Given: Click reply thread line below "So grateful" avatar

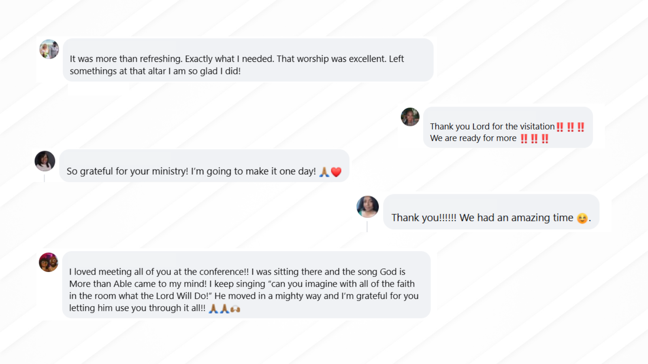Looking at the screenshot, I should point(44,178).
